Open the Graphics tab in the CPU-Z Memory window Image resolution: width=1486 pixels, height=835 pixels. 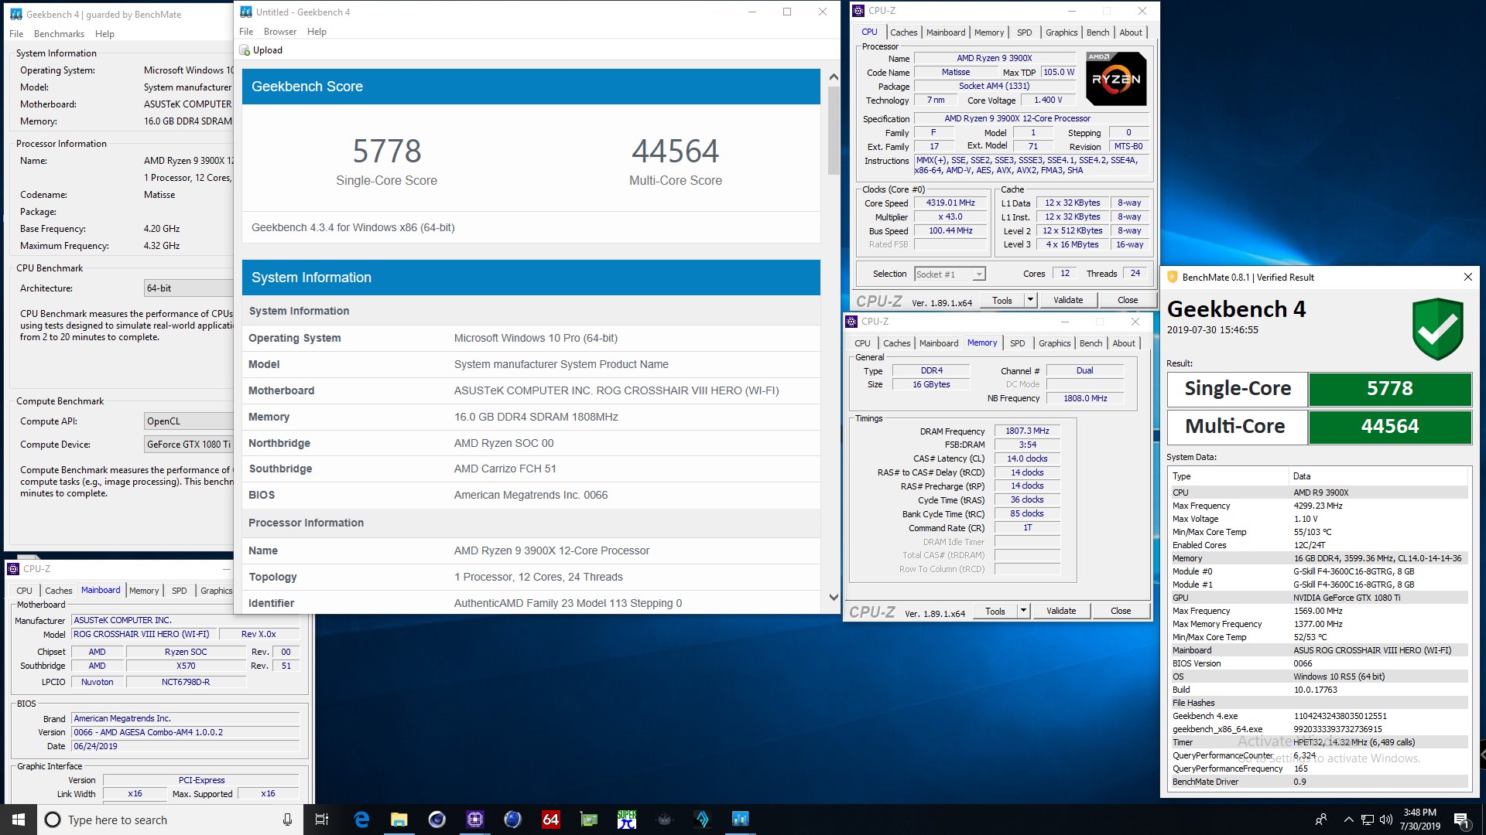pos(1054,343)
